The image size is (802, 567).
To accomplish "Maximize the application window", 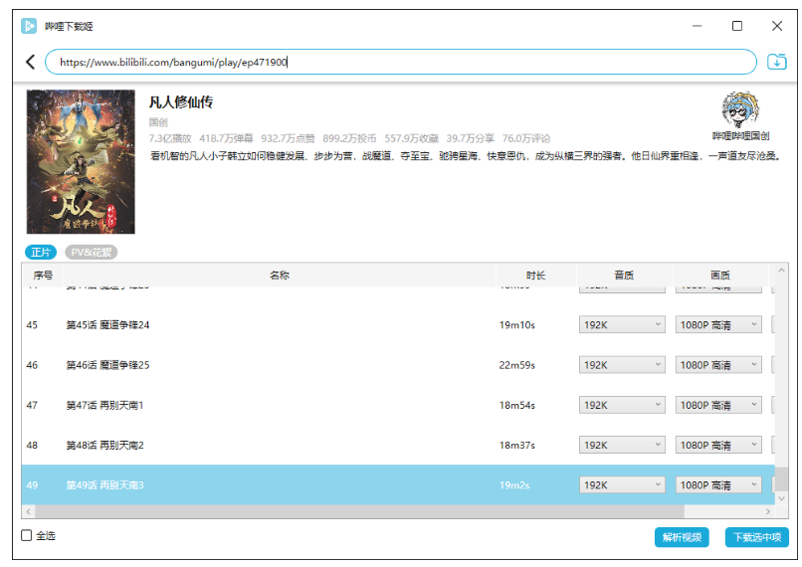I will [737, 26].
